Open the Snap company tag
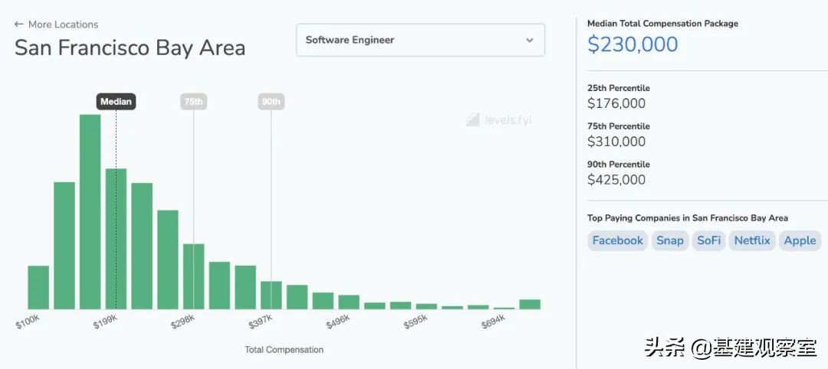The width and height of the screenshot is (828, 369). pyautogui.click(x=669, y=240)
